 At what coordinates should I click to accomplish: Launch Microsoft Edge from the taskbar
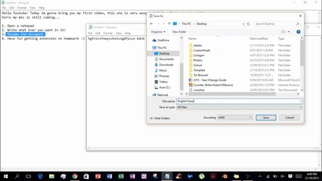point(40,176)
